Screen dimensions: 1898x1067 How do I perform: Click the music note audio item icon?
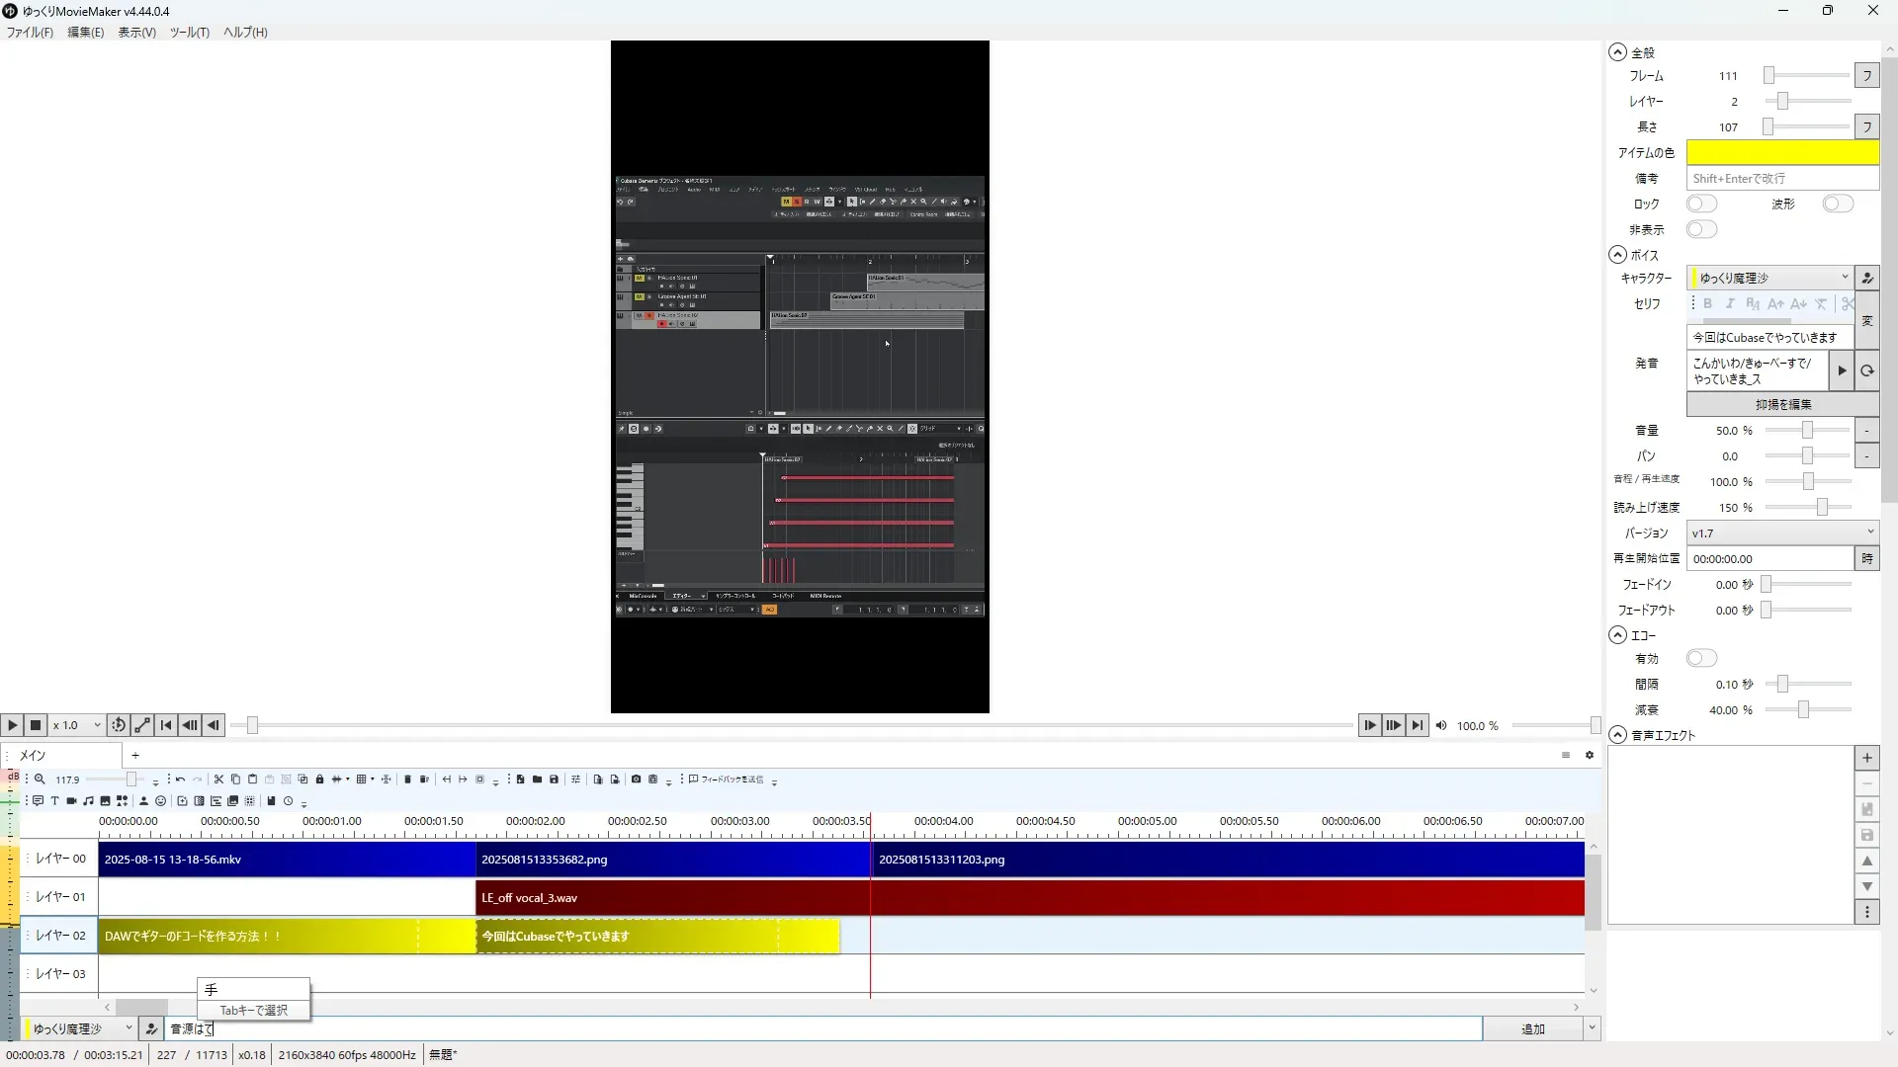(88, 801)
